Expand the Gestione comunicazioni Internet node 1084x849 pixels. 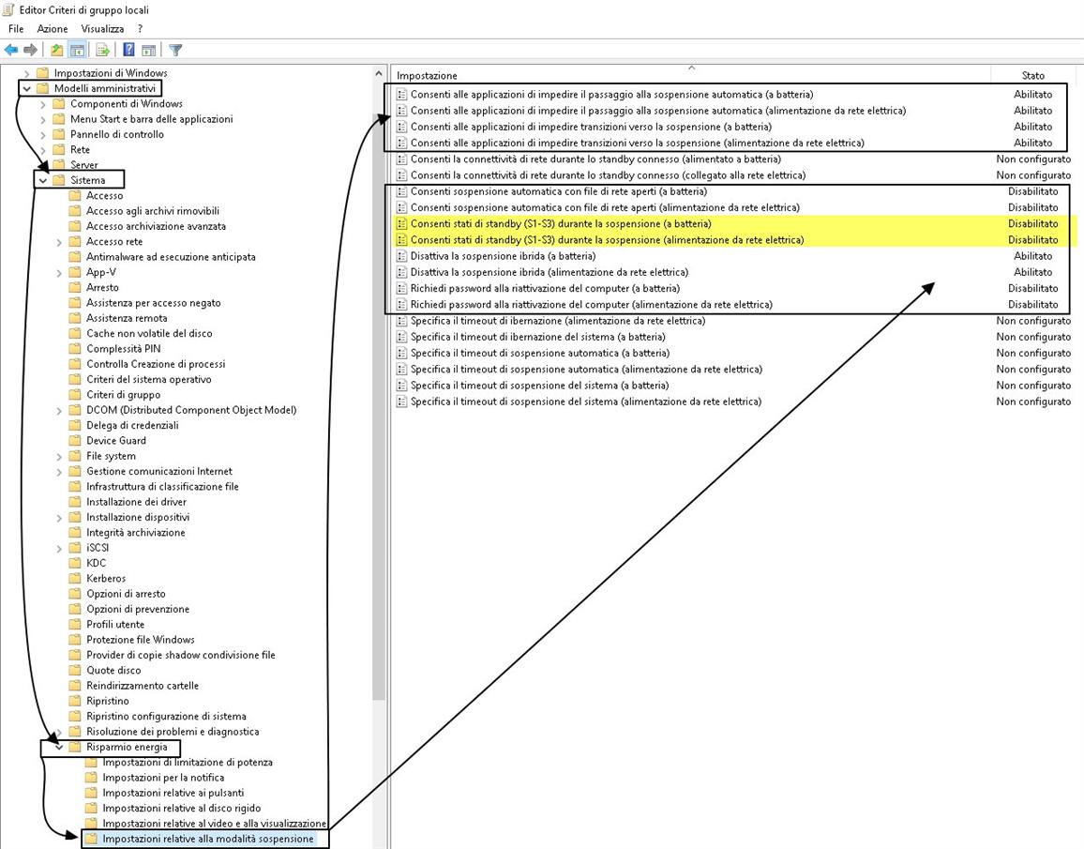point(59,472)
